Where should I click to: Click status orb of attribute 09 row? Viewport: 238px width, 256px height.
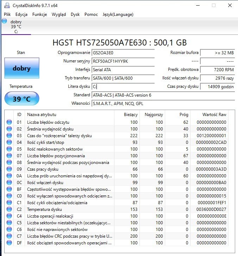click(9, 169)
